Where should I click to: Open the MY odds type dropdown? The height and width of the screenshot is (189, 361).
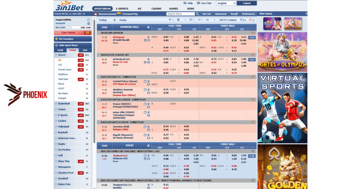(x=210, y=20)
